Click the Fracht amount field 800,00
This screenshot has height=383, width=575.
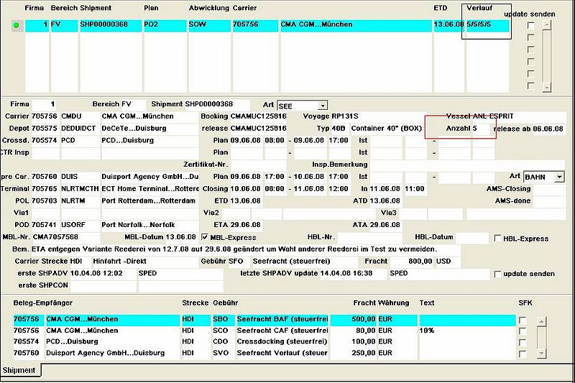pos(412,262)
